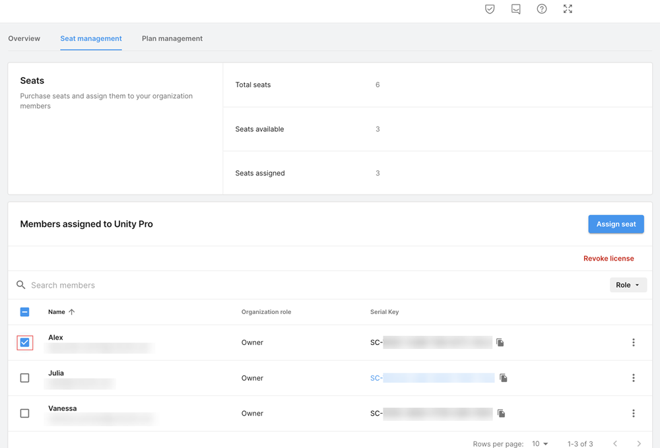Open the help question mark icon
660x448 pixels.
(x=542, y=9)
